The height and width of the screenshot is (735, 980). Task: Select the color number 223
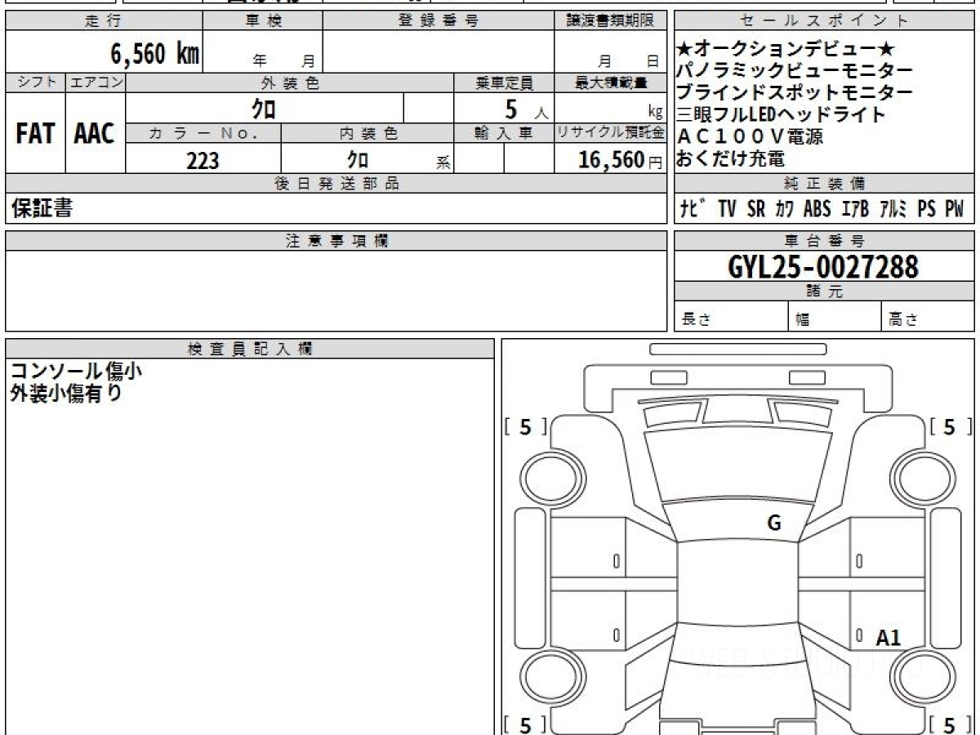(x=203, y=160)
